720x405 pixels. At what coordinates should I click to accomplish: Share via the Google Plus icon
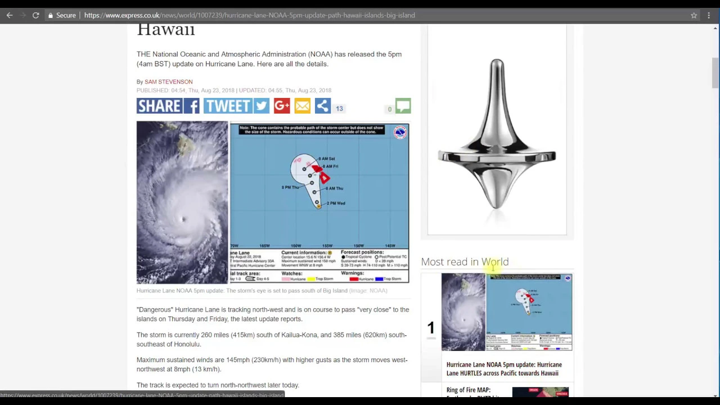282,106
